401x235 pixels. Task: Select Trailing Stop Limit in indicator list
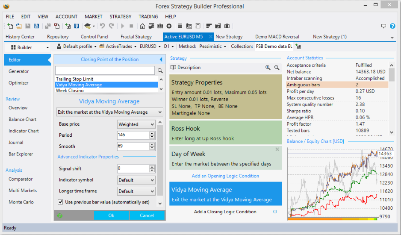click(74, 79)
